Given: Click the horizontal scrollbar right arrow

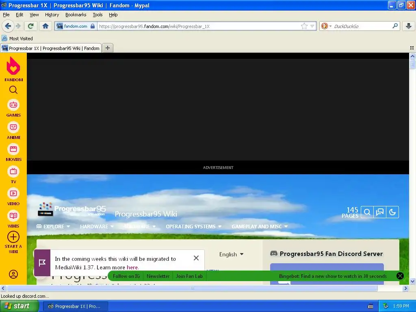Looking at the screenshot, I should pos(405,288).
